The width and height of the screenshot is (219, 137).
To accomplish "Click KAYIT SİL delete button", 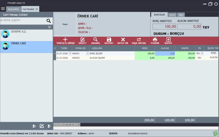I will coord(123,41).
